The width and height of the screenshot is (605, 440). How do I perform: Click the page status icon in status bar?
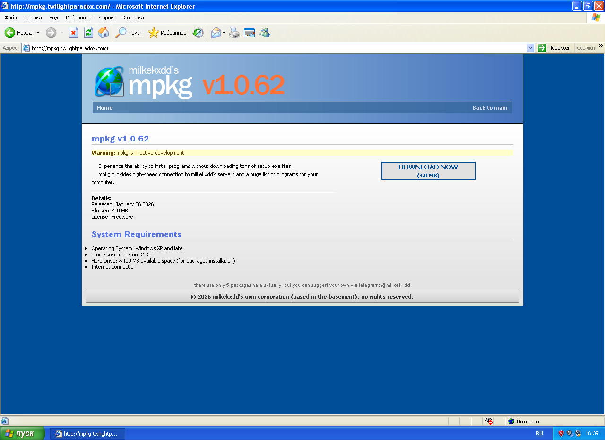(x=5, y=421)
